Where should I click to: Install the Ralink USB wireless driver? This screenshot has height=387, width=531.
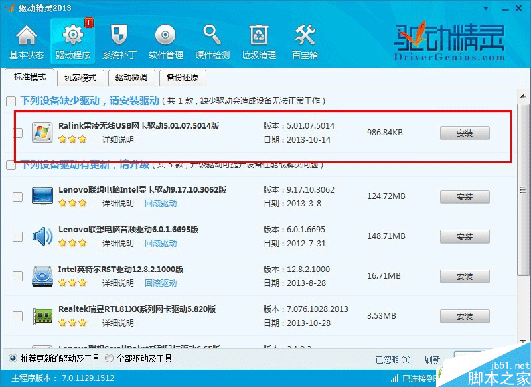tap(465, 133)
